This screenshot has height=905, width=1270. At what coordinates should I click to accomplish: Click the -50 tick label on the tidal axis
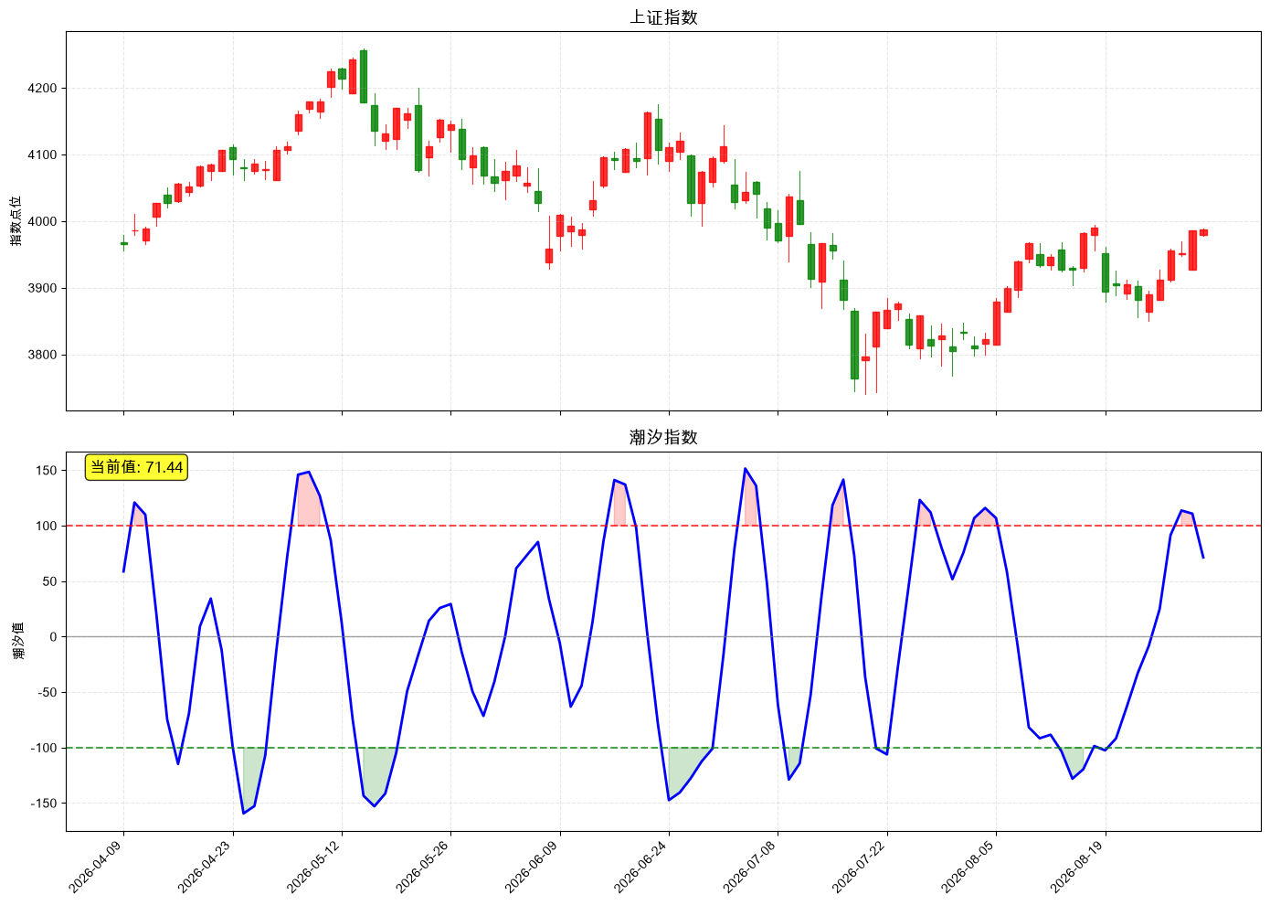(x=48, y=693)
